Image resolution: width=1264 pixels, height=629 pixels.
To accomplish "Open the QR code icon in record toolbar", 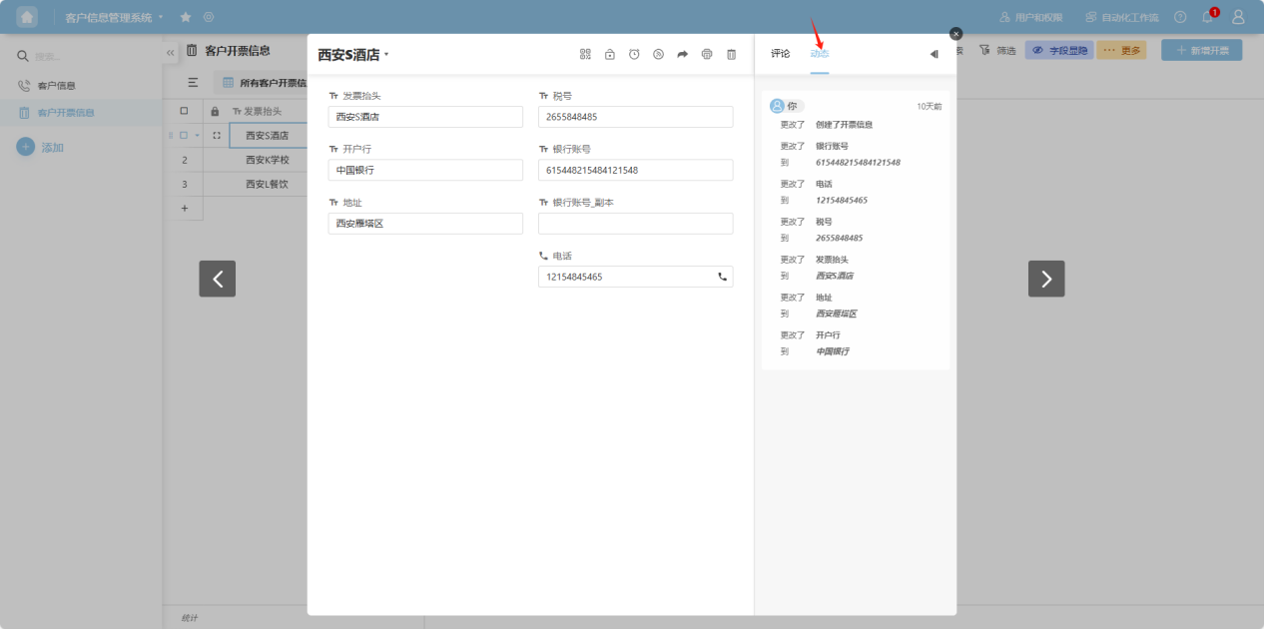I will (585, 55).
